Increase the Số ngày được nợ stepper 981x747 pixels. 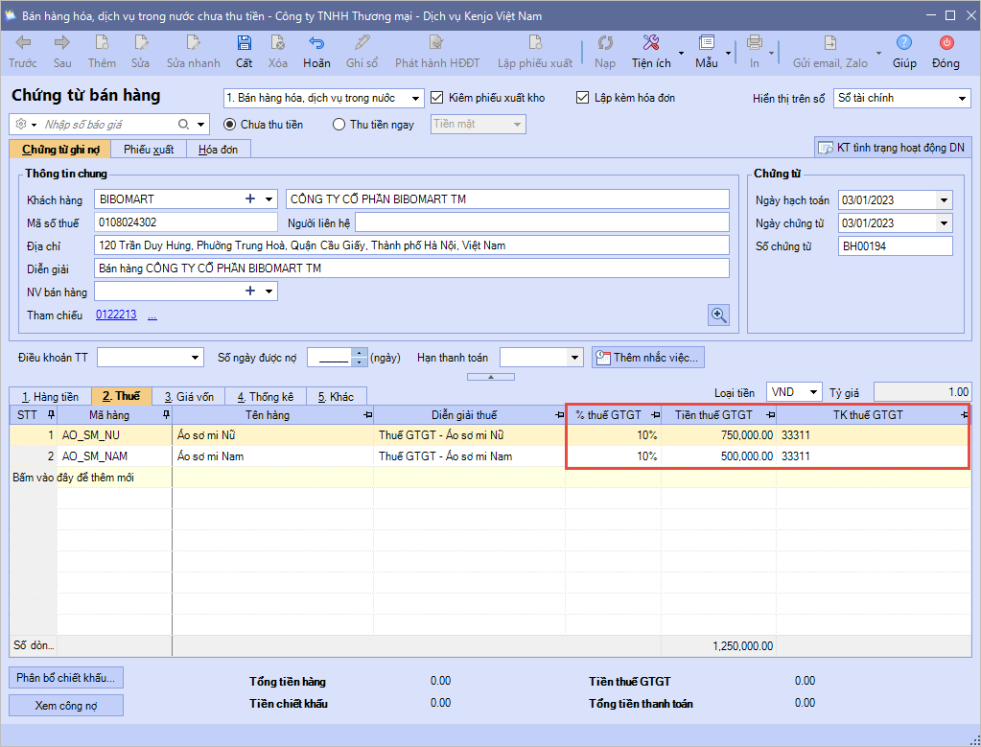[360, 353]
